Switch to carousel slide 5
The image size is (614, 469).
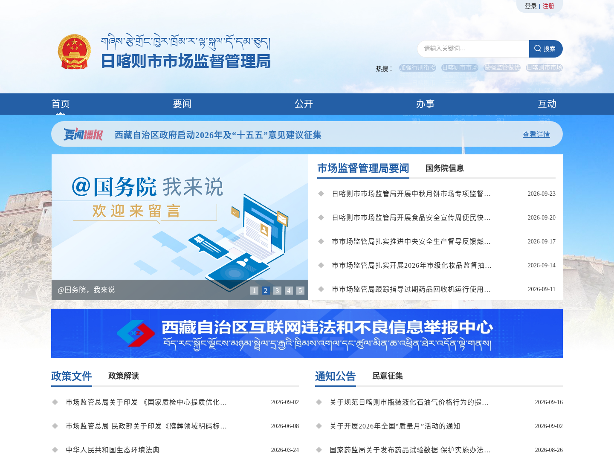click(300, 290)
